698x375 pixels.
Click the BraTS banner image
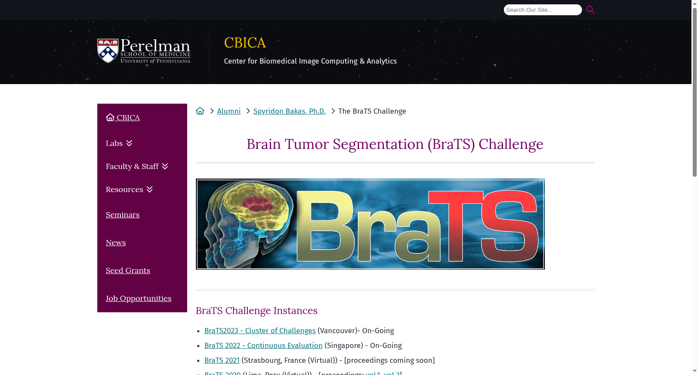coord(370,224)
